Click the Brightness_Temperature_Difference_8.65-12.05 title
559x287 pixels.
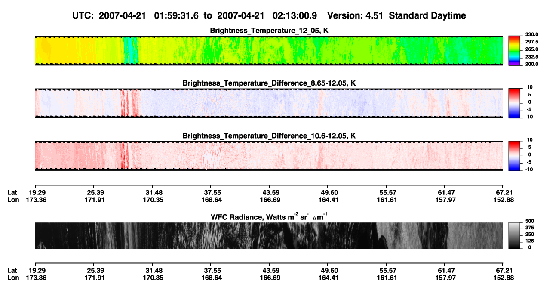[x=269, y=83]
